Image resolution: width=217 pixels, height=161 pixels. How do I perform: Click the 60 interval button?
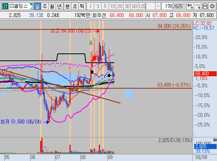(134, 6)
